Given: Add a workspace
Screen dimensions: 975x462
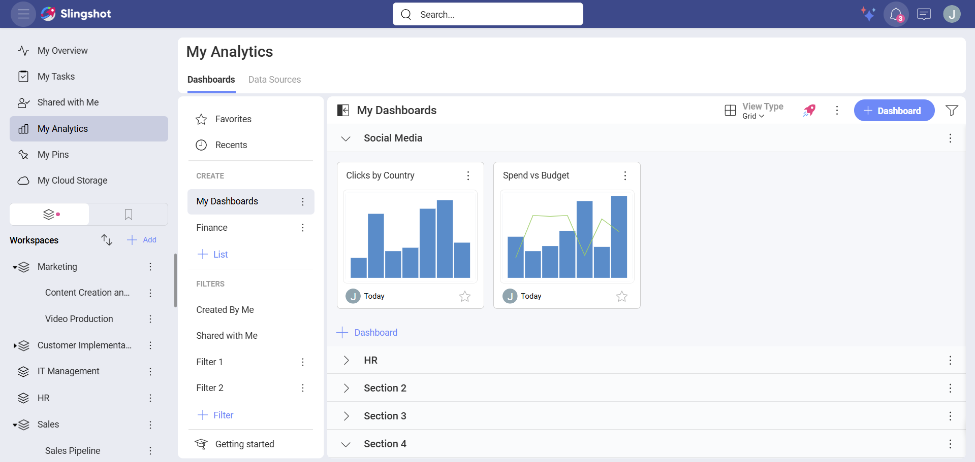Looking at the screenshot, I should (142, 240).
